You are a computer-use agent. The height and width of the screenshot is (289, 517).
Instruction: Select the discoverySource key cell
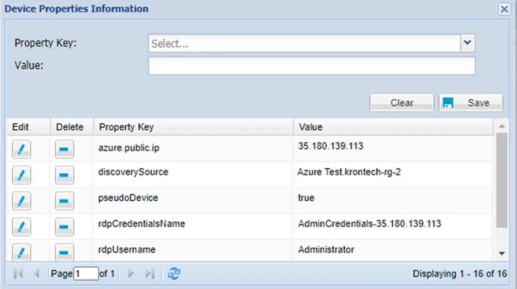tap(193, 175)
